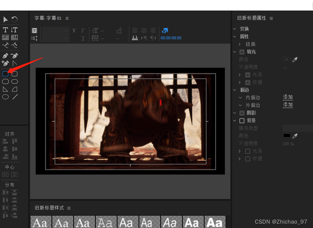Select the Line tool

[15, 97]
